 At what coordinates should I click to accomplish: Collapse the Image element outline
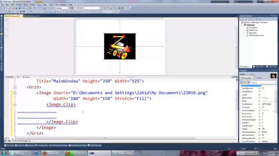(x=15, y=93)
